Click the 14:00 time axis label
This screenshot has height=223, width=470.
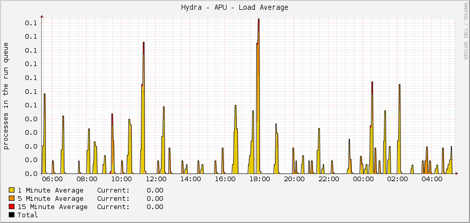coord(191,179)
